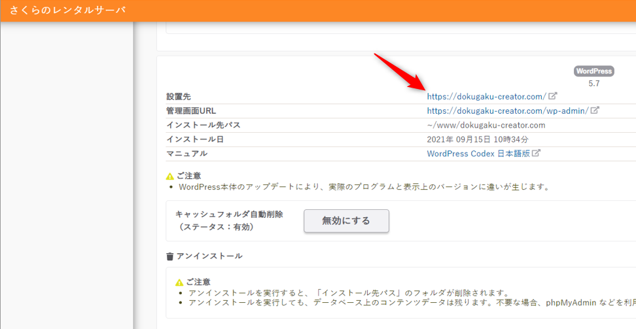Click external-link icon beside WordPress Codex

click(537, 153)
